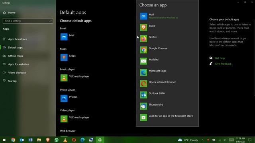255x143 pixels.
Task: Open the Settings gear on the taskbar
Action: [x=100, y=140]
